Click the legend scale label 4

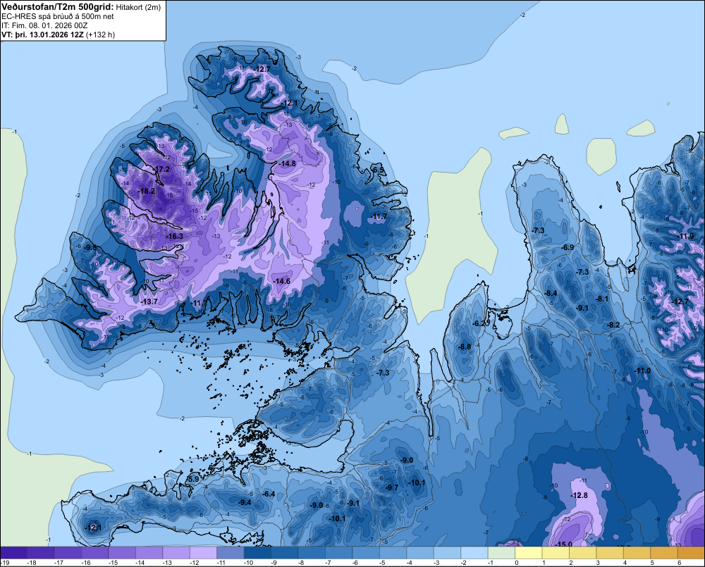click(x=625, y=563)
